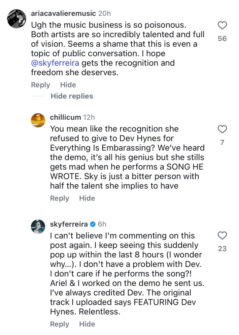
Task: Hide chillicum's comment
Action: point(87,198)
